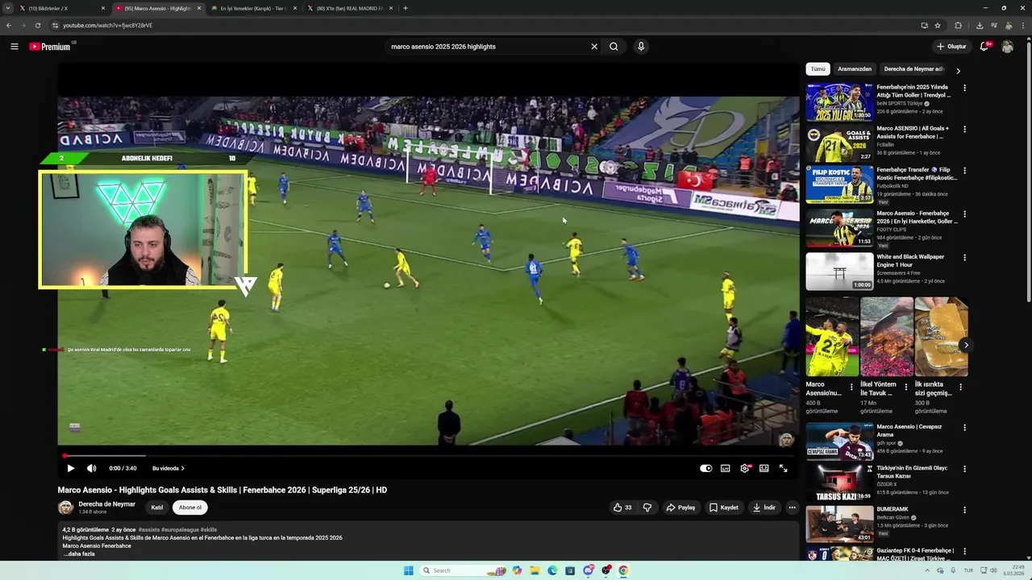Clear the search box with the X

pos(594,47)
